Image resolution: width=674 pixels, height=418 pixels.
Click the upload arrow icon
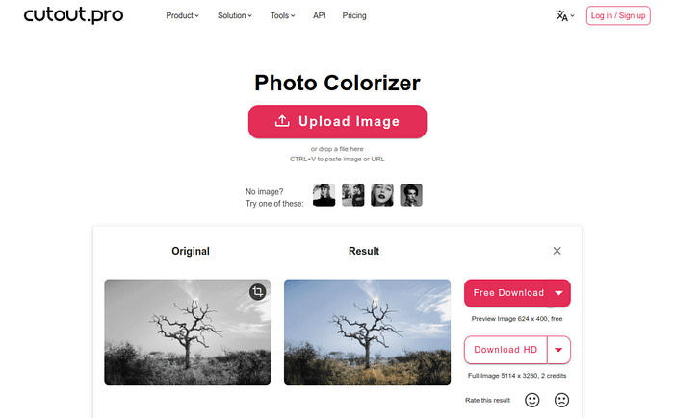tap(282, 121)
